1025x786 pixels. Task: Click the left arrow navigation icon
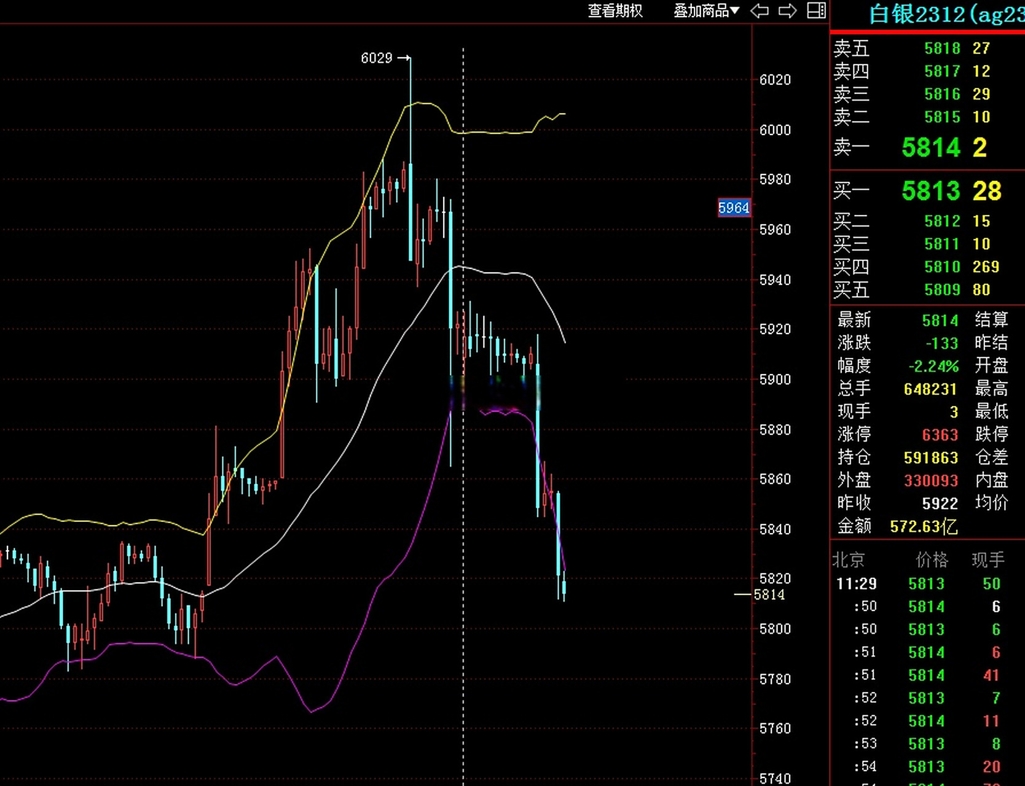pyautogui.click(x=760, y=11)
